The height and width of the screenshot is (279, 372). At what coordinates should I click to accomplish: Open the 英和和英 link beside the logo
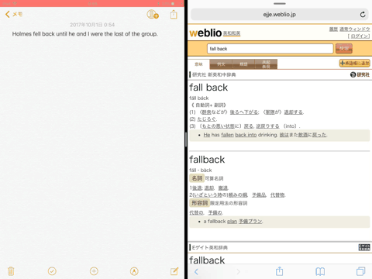[x=232, y=33]
